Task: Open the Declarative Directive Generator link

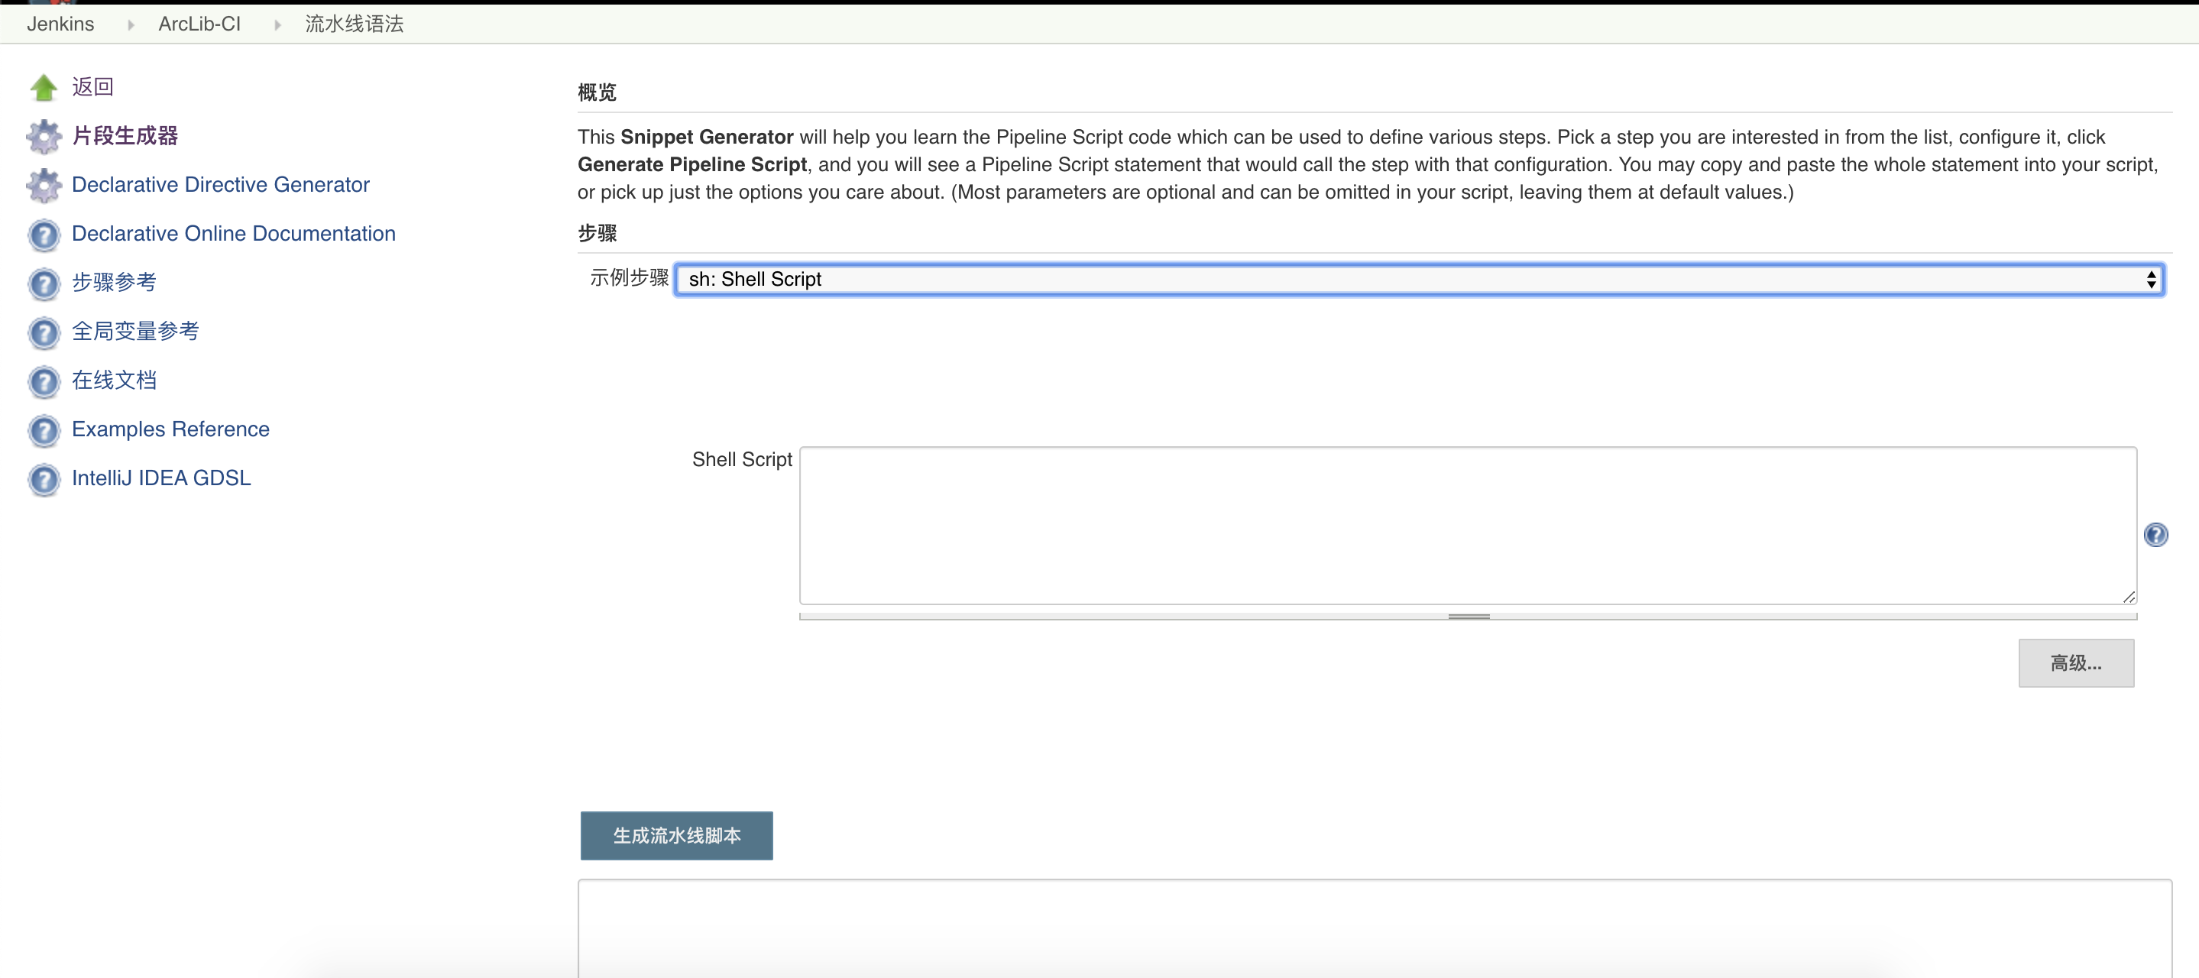Action: [220, 184]
